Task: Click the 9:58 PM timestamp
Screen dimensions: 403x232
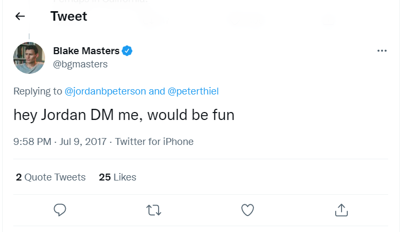Action: point(32,141)
